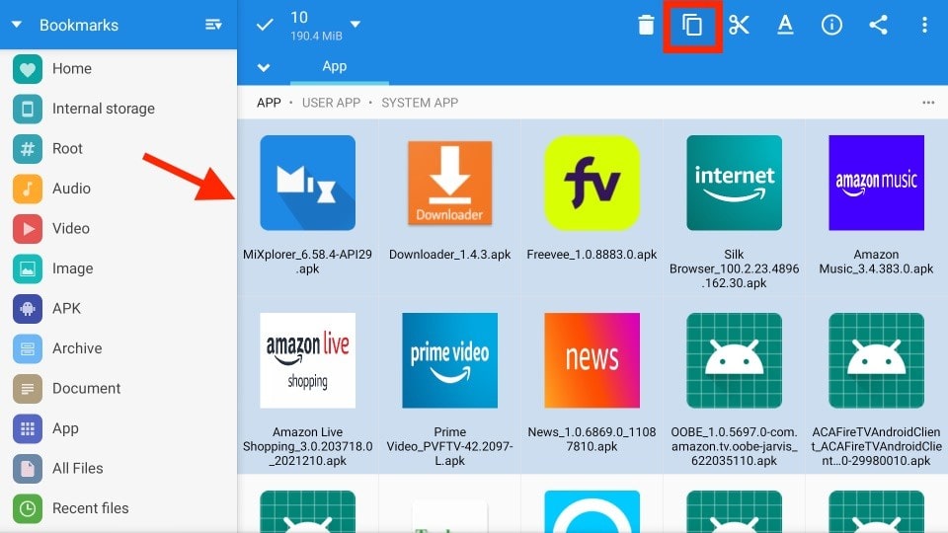The width and height of the screenshot is (948, 533).
Task: Share selected files with the share icon
Action: 878,25
